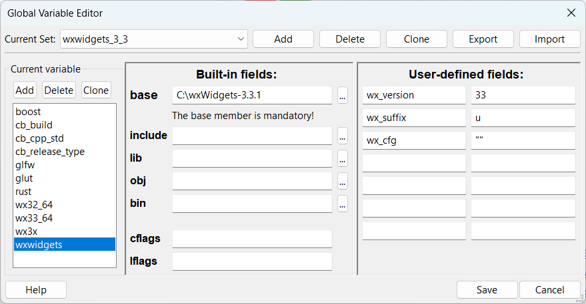Image resolution: width=586 pixels, height=304 pixels.
Task: Close the Global Variable Editor window
Action: click(x=571, y=13)
